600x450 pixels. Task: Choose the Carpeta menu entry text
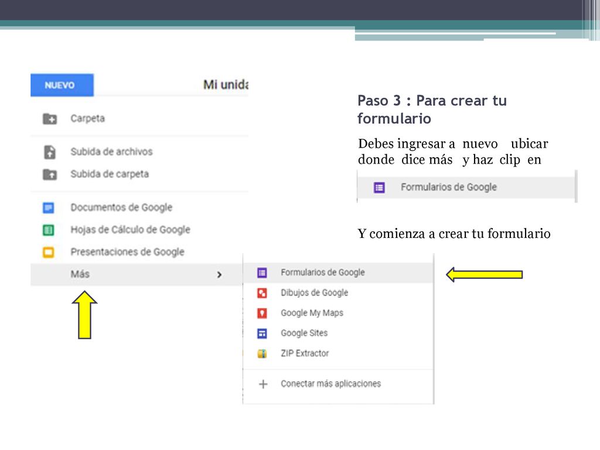[x=88, y=118]
